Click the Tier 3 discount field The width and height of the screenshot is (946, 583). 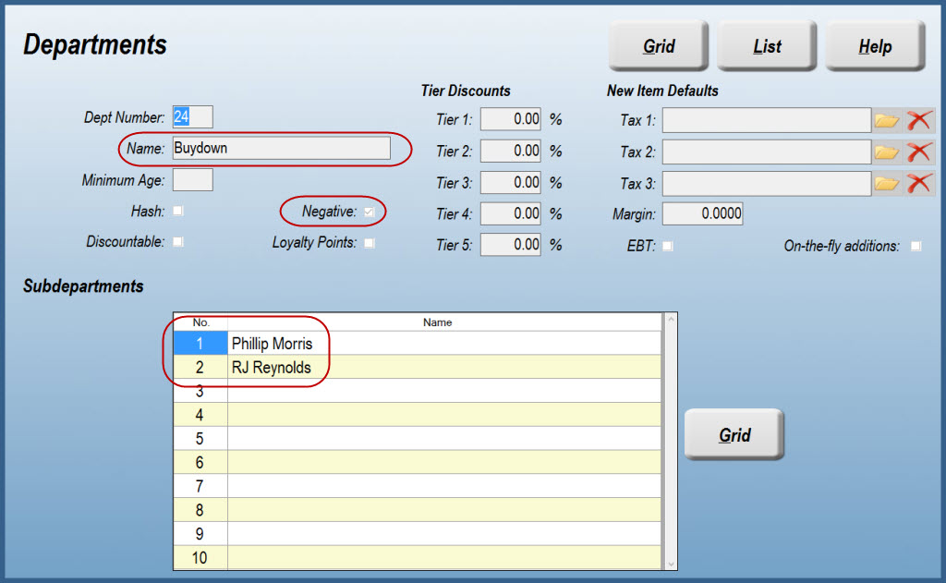(x=510, y=182)
